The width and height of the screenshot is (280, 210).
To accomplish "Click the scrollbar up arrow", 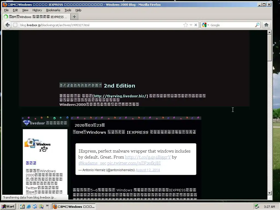I will pos(269,32).
